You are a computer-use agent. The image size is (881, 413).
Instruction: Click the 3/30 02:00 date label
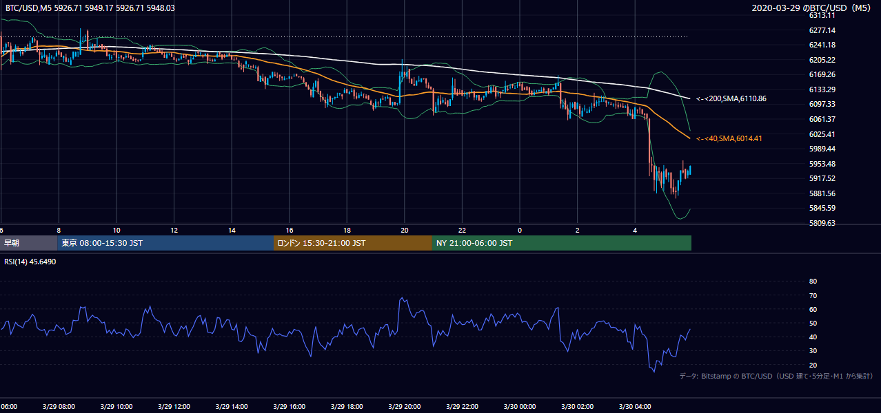pos(578,407)
